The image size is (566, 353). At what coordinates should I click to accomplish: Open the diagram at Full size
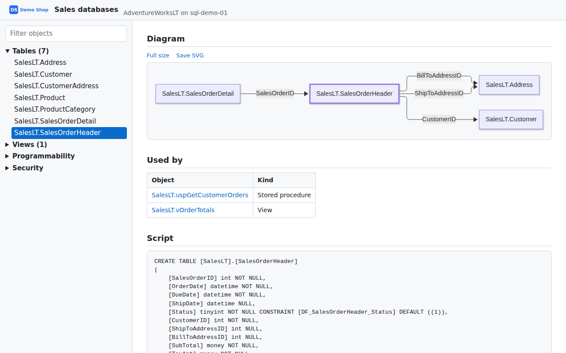click(x=158, y=56)
